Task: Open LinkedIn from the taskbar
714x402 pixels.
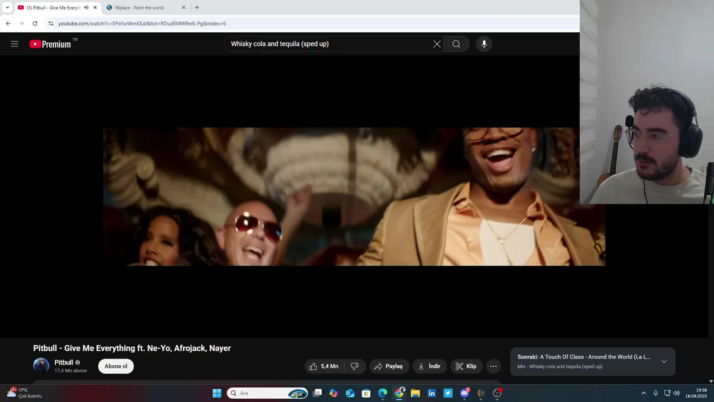Action: pos(432,393)
